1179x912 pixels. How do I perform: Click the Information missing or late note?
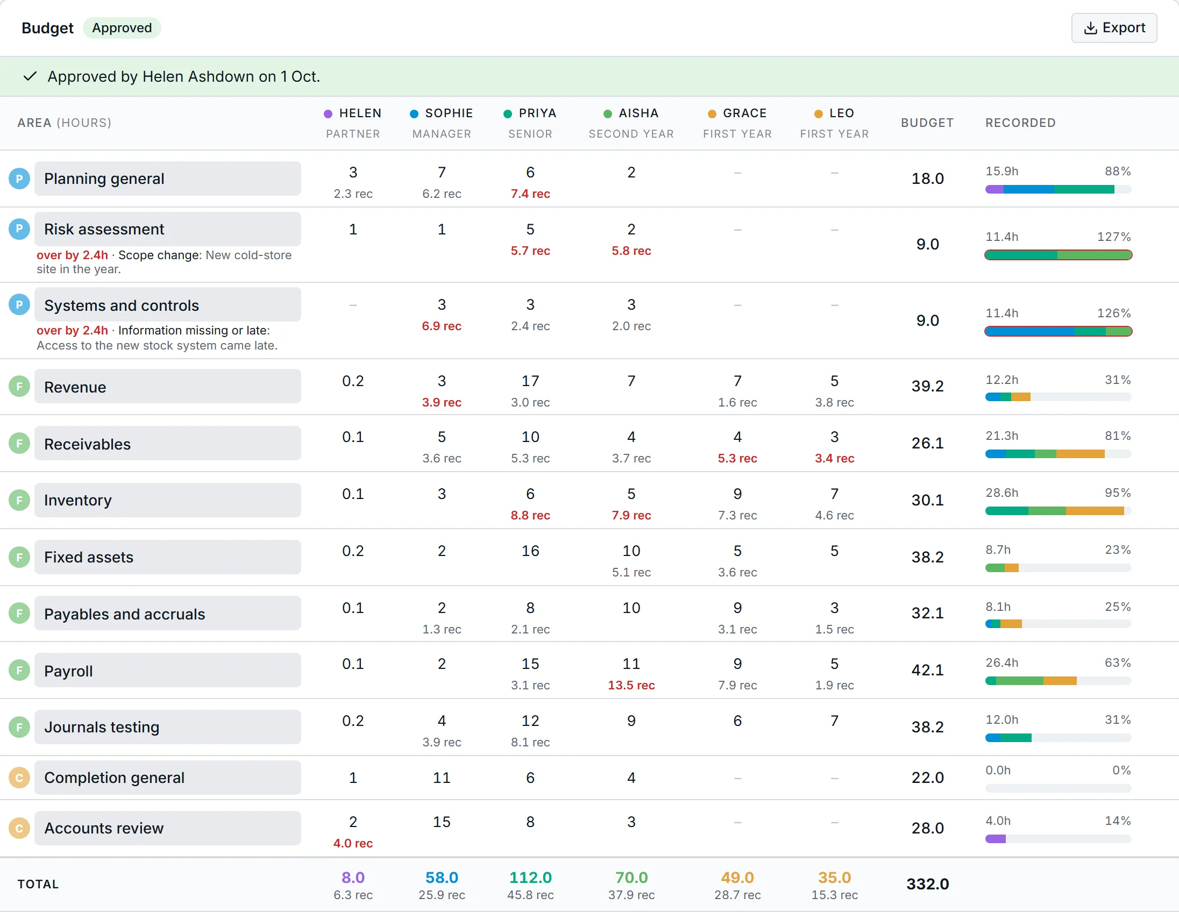pyautogui.click(x=194, y=331)
